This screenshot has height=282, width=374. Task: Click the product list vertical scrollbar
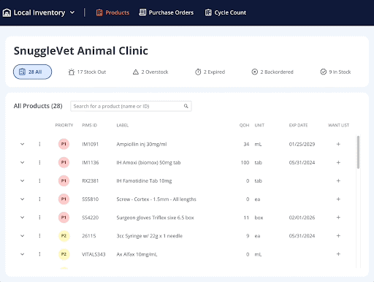pyautogui.click(x=358, y=152)
